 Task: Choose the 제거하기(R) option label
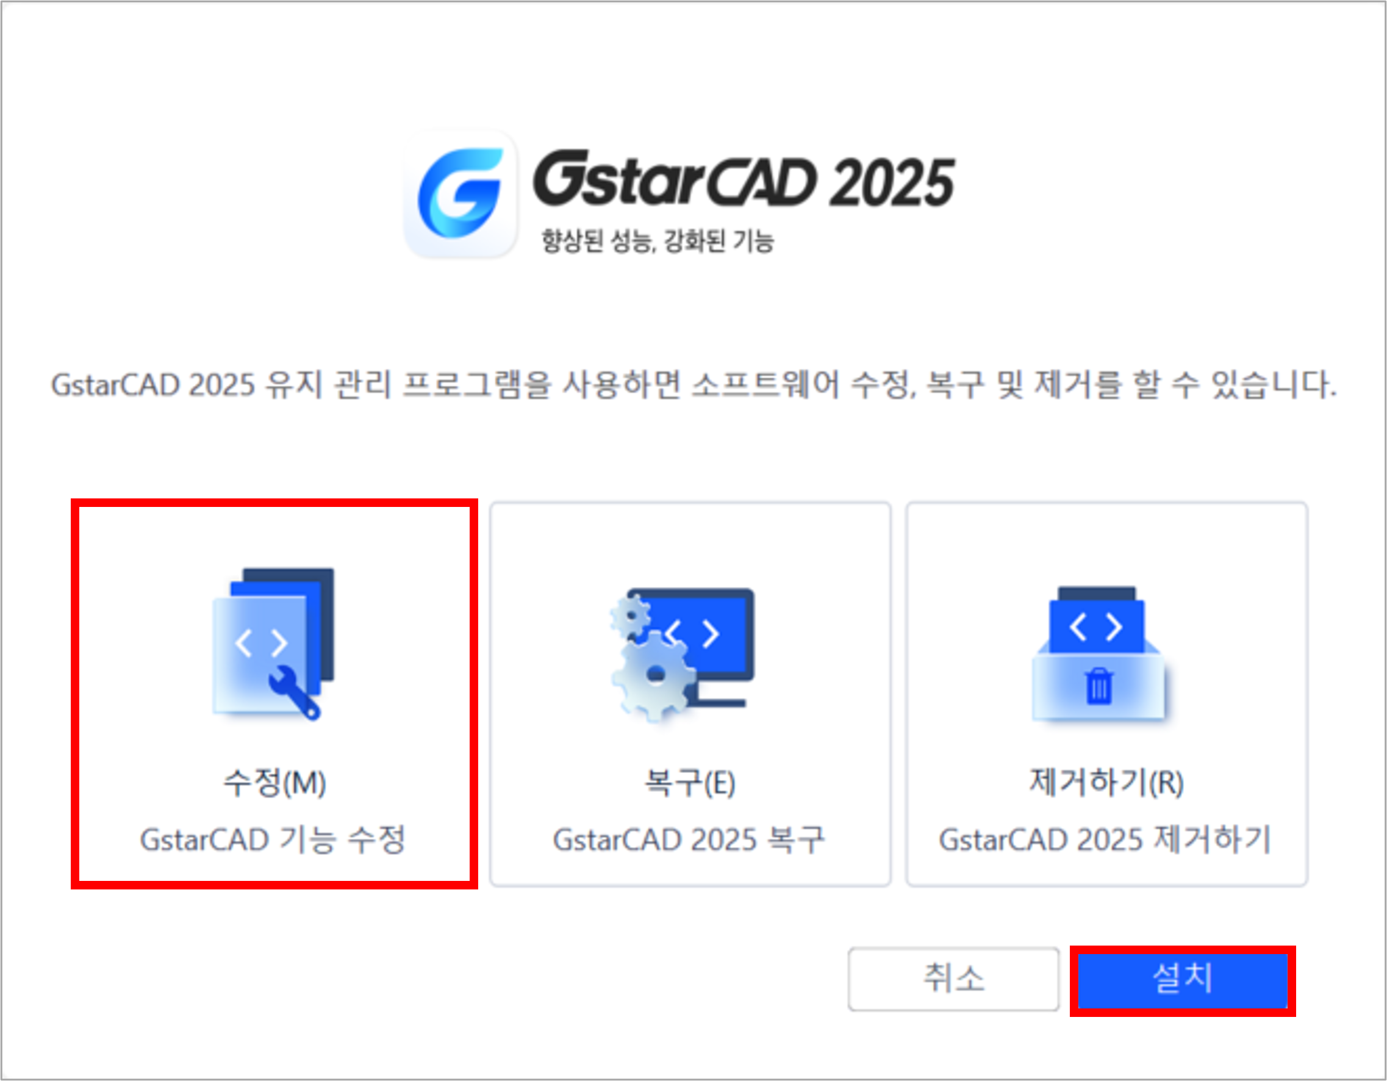(1106, 782)
